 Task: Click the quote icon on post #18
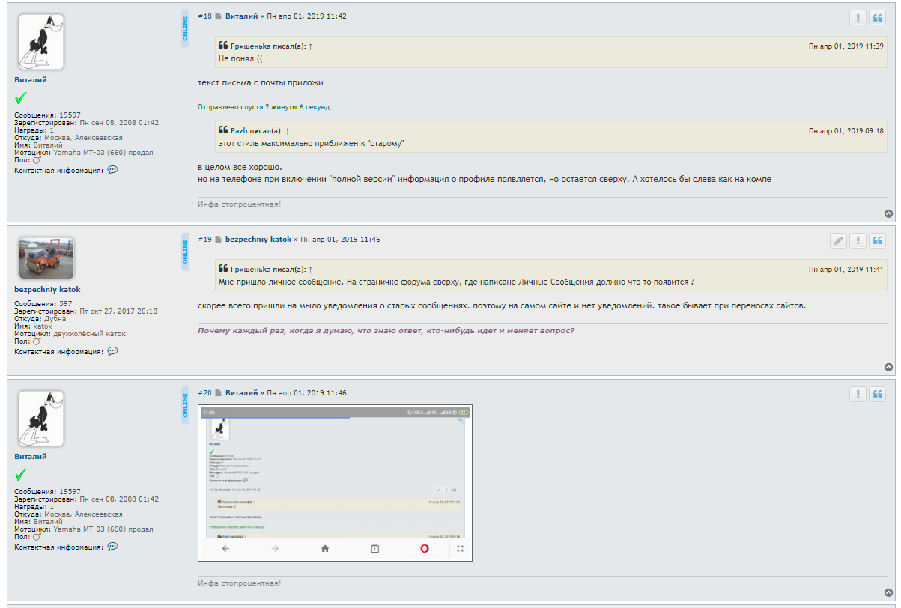coord(877,18)
